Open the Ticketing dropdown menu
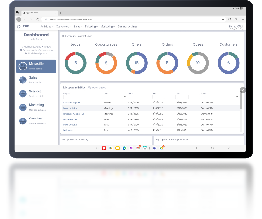The width and height of the screenshot is (262, 219). point(91,27)
